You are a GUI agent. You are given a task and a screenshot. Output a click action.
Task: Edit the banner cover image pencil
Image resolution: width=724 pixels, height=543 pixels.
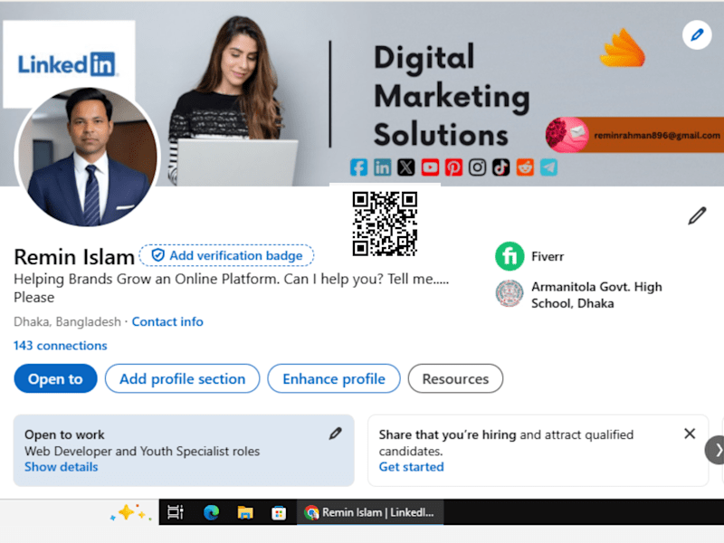696,34
